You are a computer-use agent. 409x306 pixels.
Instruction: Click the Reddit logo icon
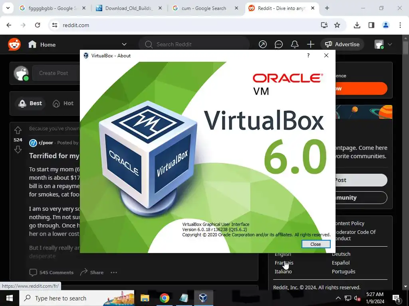coord(14,45)
